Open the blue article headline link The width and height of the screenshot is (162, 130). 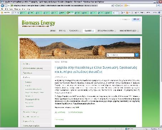coord(96,70)
